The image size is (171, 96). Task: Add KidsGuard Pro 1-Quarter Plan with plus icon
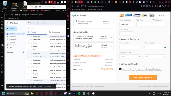point(111,37)
